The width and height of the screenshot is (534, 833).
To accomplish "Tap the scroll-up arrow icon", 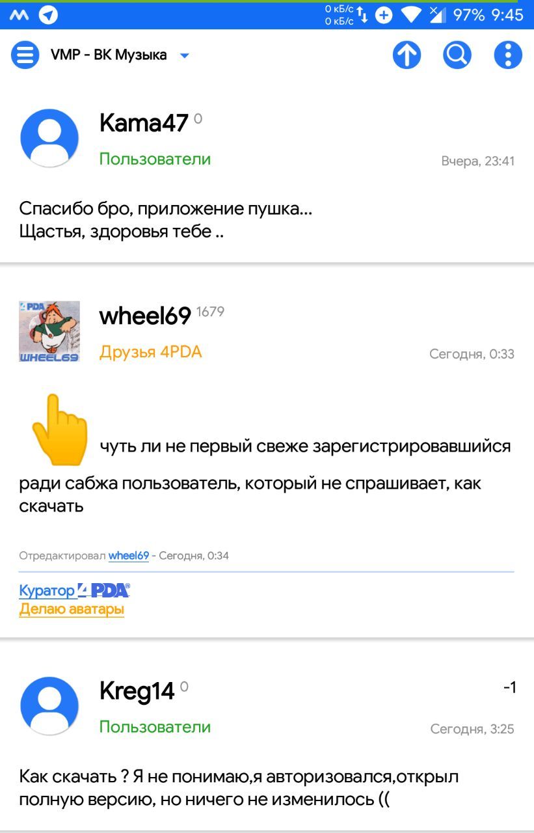I will point(407,55).
